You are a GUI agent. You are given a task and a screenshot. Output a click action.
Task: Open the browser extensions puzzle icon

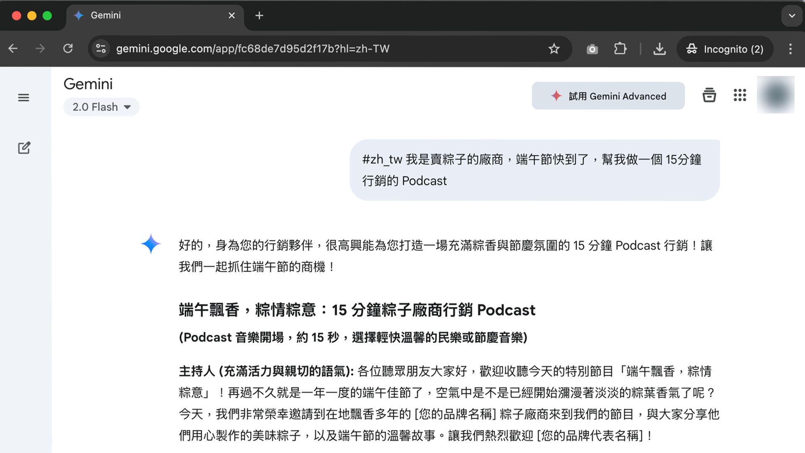tap(620, 49)
